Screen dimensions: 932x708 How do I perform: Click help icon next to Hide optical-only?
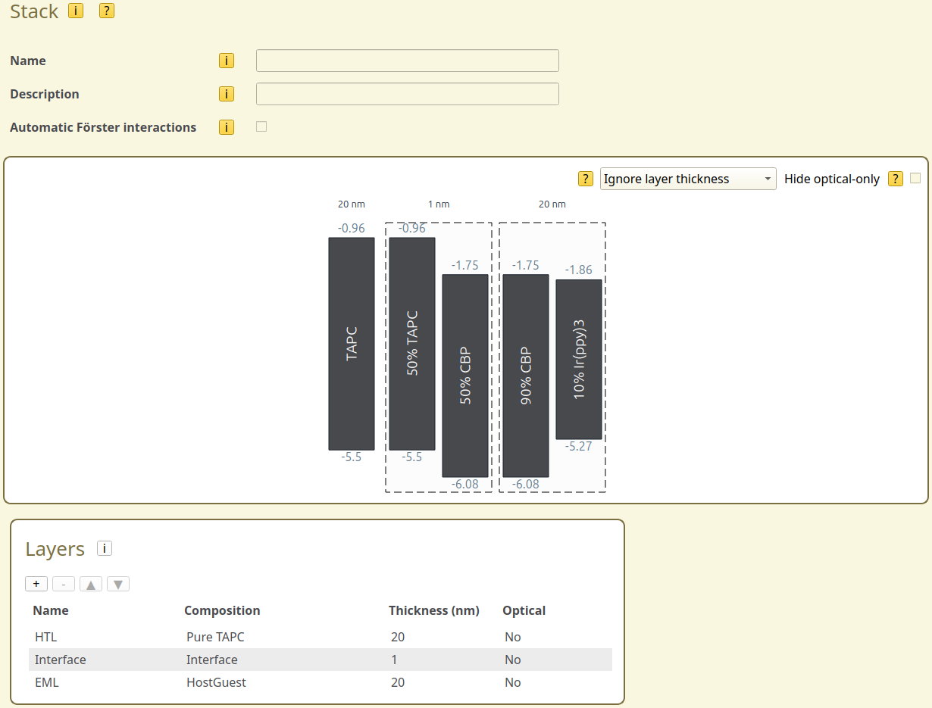pyautogui.click(x=896, y=179)
